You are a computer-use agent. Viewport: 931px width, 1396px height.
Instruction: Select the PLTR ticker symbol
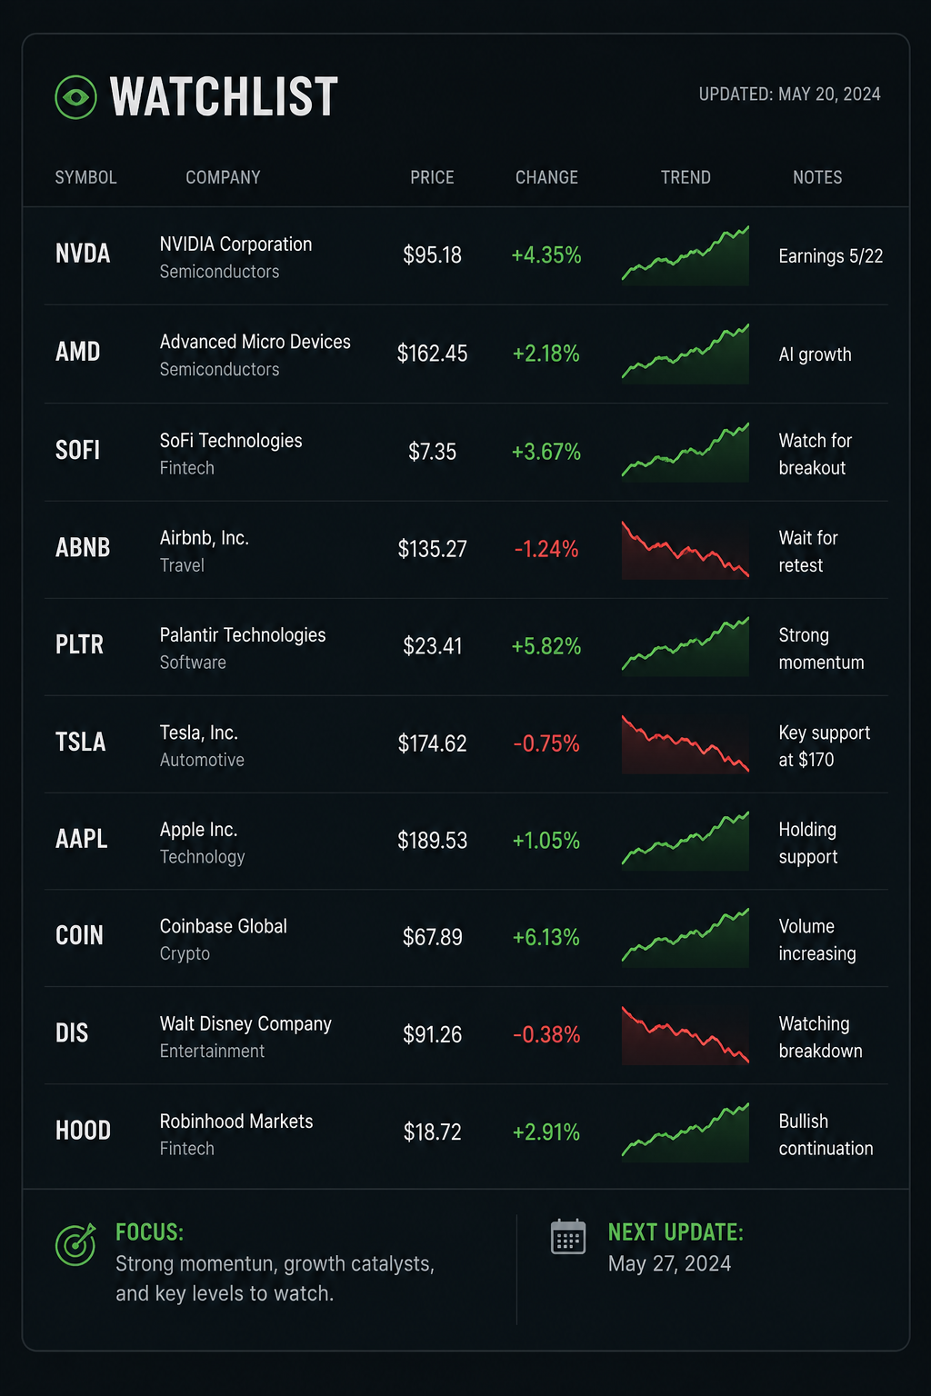(x=79, y=644)
